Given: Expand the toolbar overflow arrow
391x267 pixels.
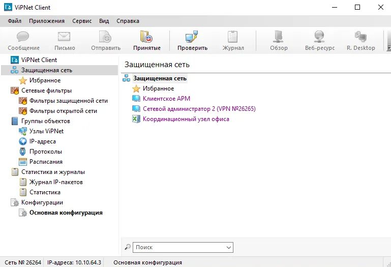Looking at the screenshot, I should tap(388, 48).
